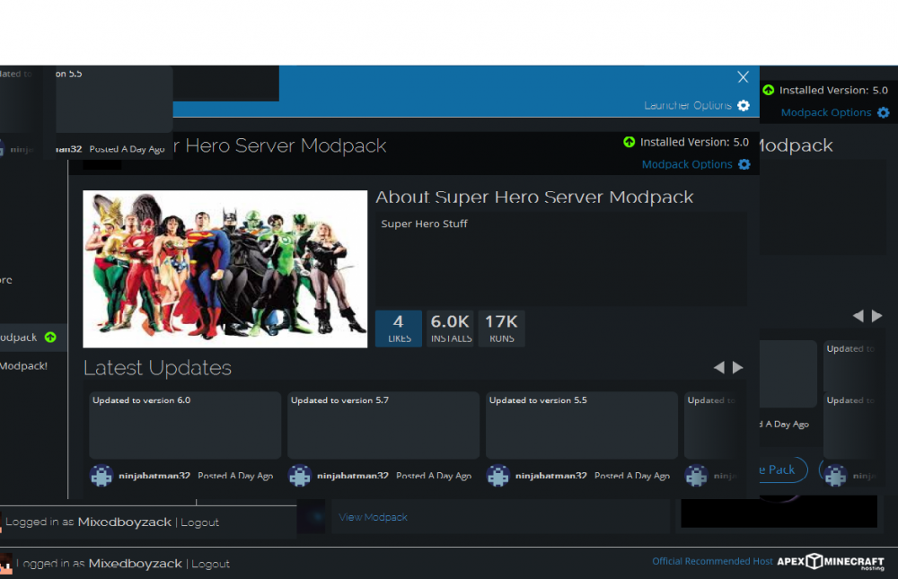Click ninjabatman32 name under the version 5.7 update

point(352,476)
